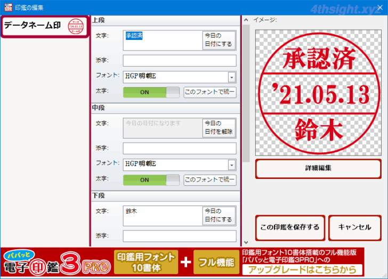
Task: Click the settings panel vertical scrollbar thumb
Action: coord(246,93)
